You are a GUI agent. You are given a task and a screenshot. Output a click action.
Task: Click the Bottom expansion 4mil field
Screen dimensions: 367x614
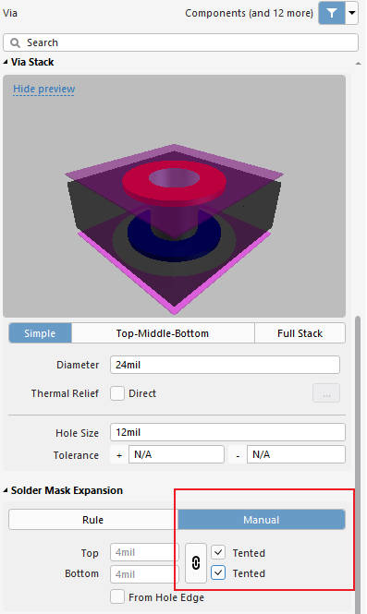144,574
